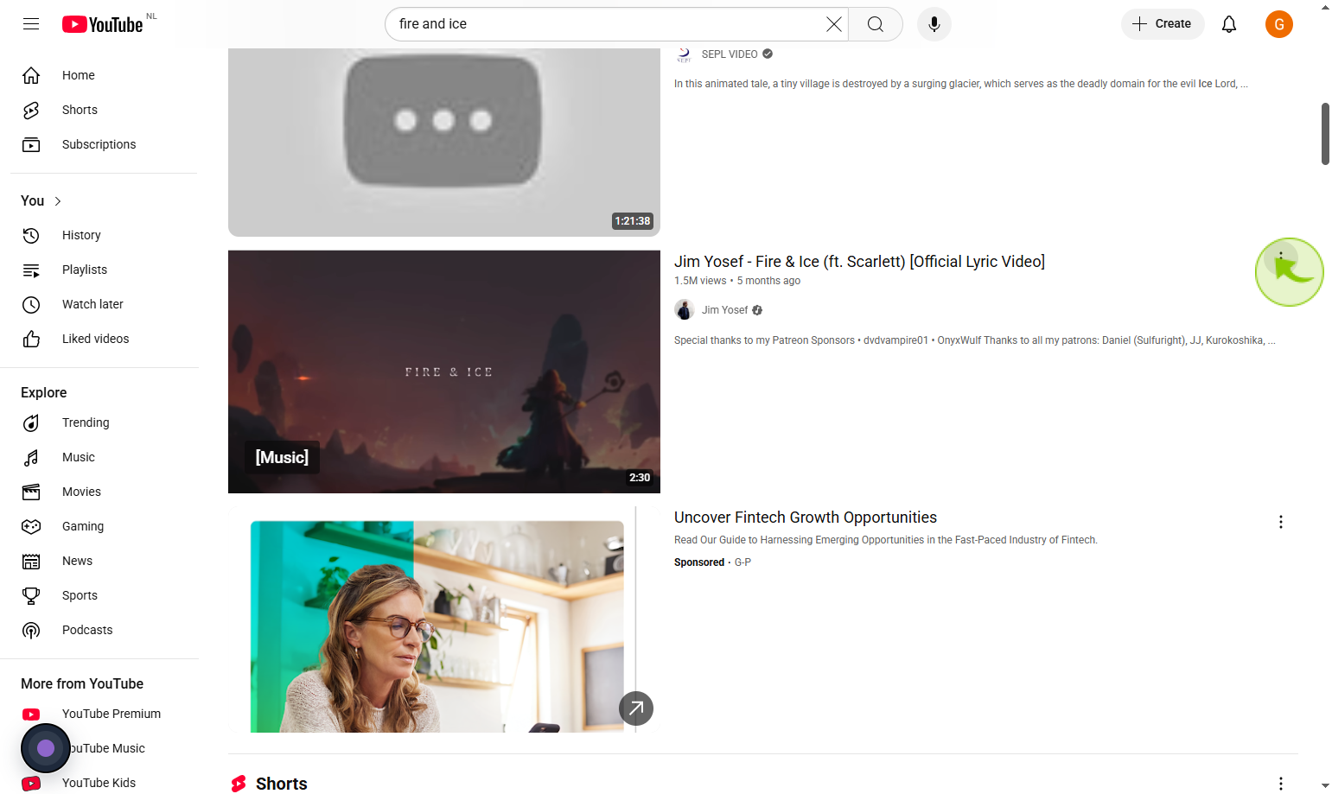Click the YouTube logo

(102, 24)
